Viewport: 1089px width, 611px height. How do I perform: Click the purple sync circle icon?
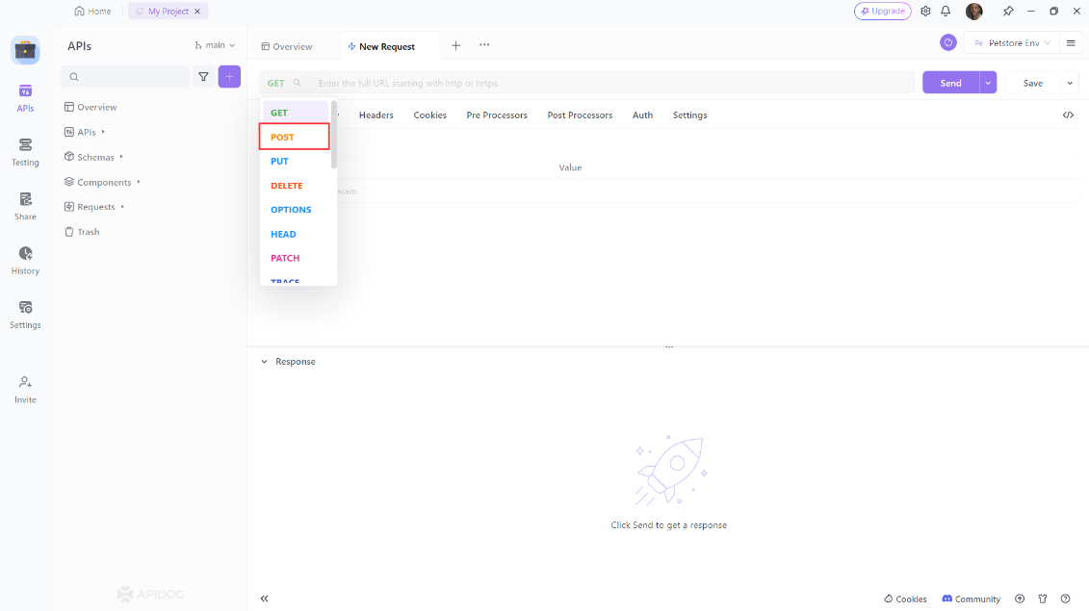948,42
